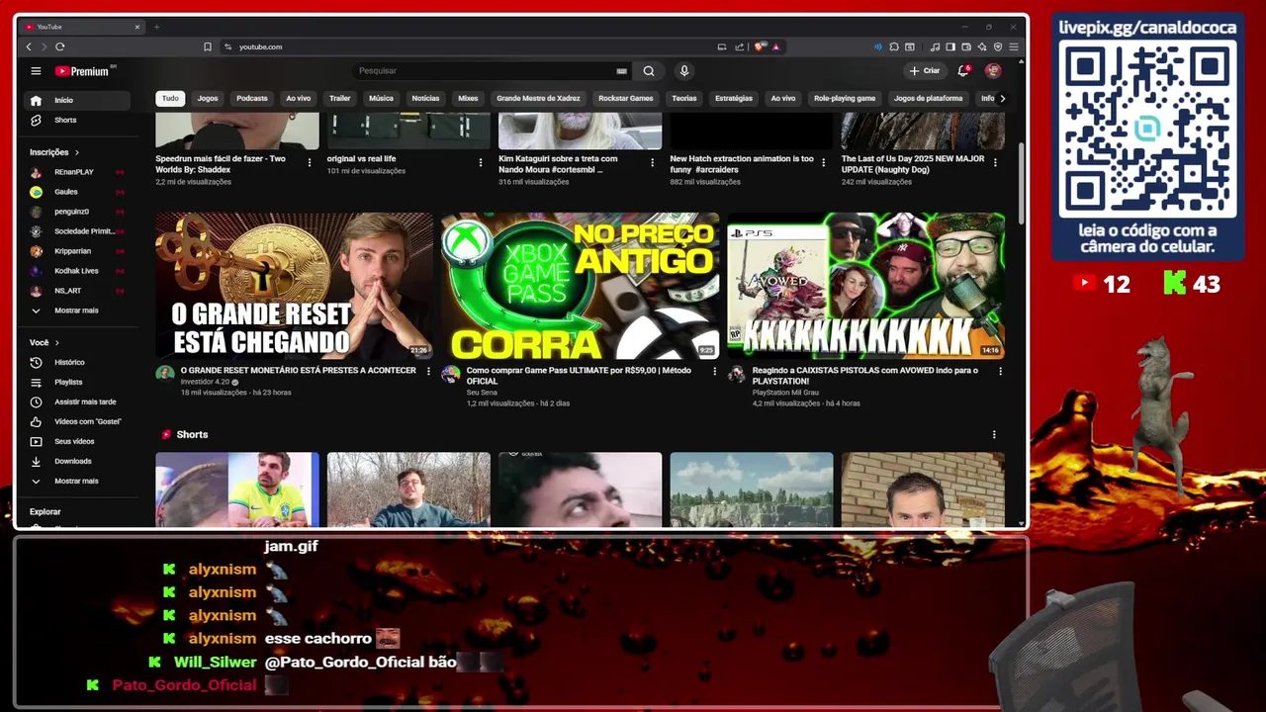Open more options for Grande Reset video
This screenshot has height=712, width=1266.
(428, 371)
